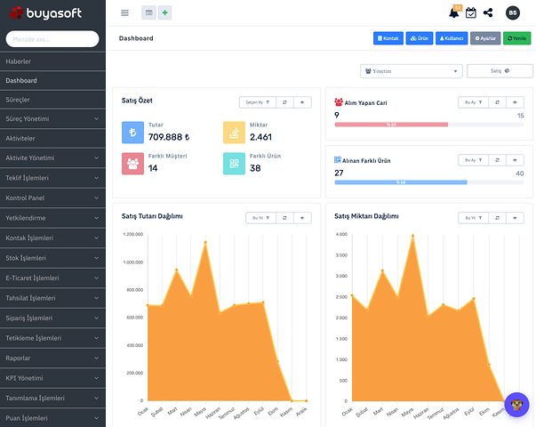536x427 pixels.
Task: Click the Ürün button
Action: [420, 38]
